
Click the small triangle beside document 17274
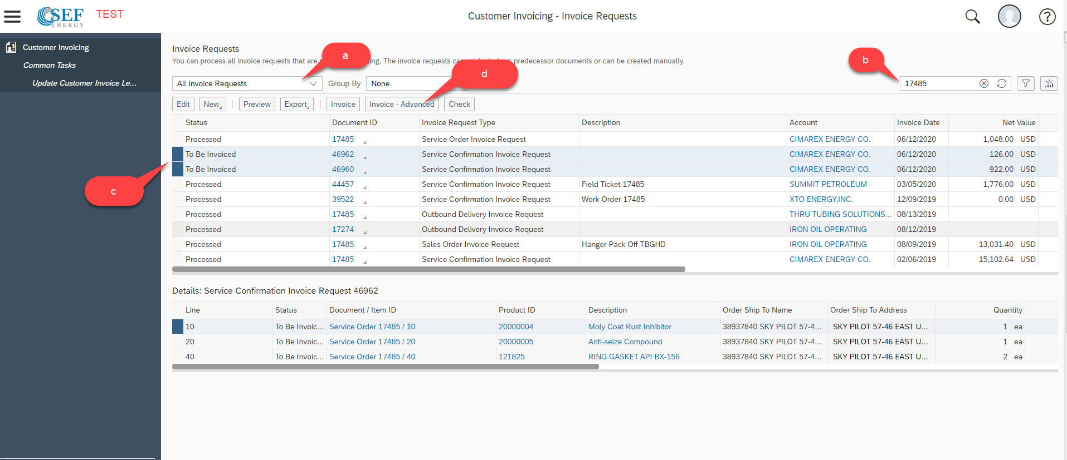pos(365,232)
